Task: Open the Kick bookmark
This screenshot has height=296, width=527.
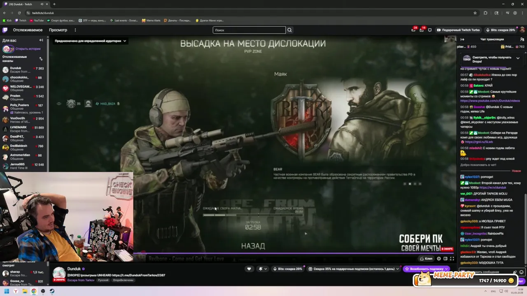Action: click(x=7, y=20)
